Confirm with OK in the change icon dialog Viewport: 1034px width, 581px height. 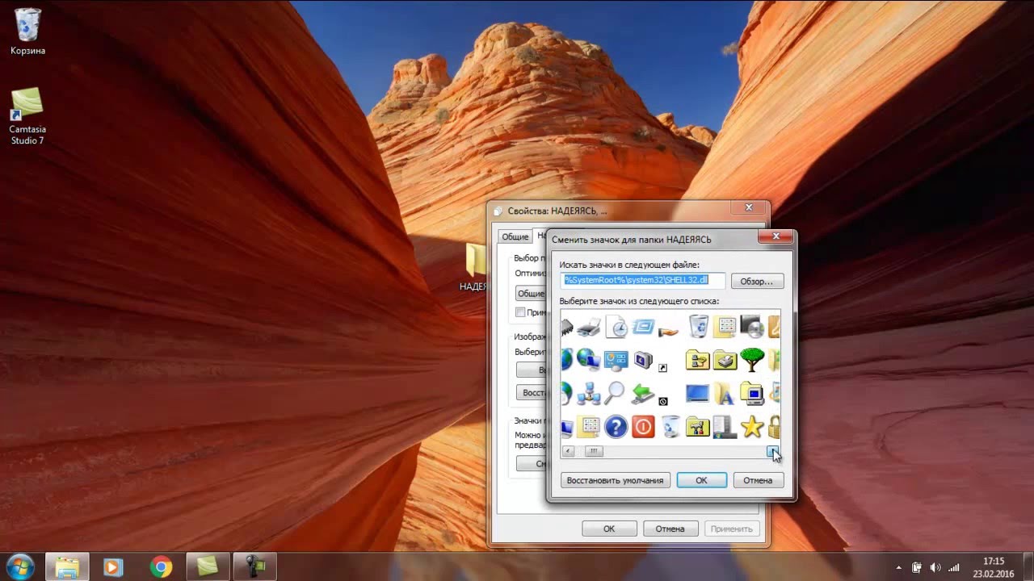coord(701,480)
